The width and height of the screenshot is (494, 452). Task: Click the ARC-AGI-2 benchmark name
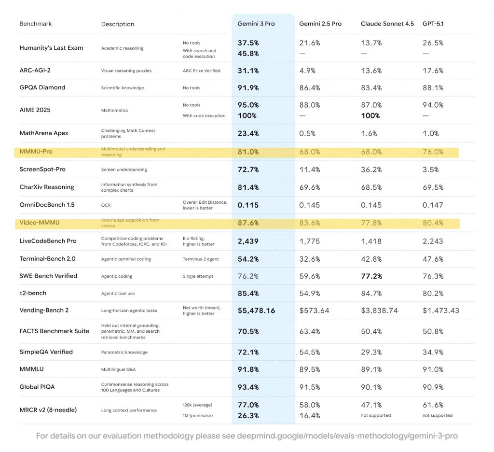click(x=35, y=71)
